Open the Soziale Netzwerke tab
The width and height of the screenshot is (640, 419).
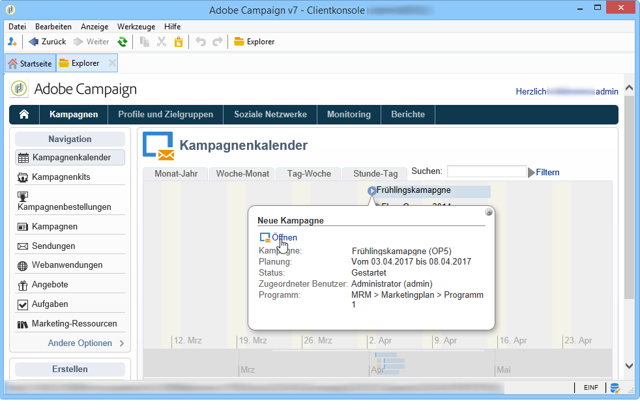(x=270, y=114)
